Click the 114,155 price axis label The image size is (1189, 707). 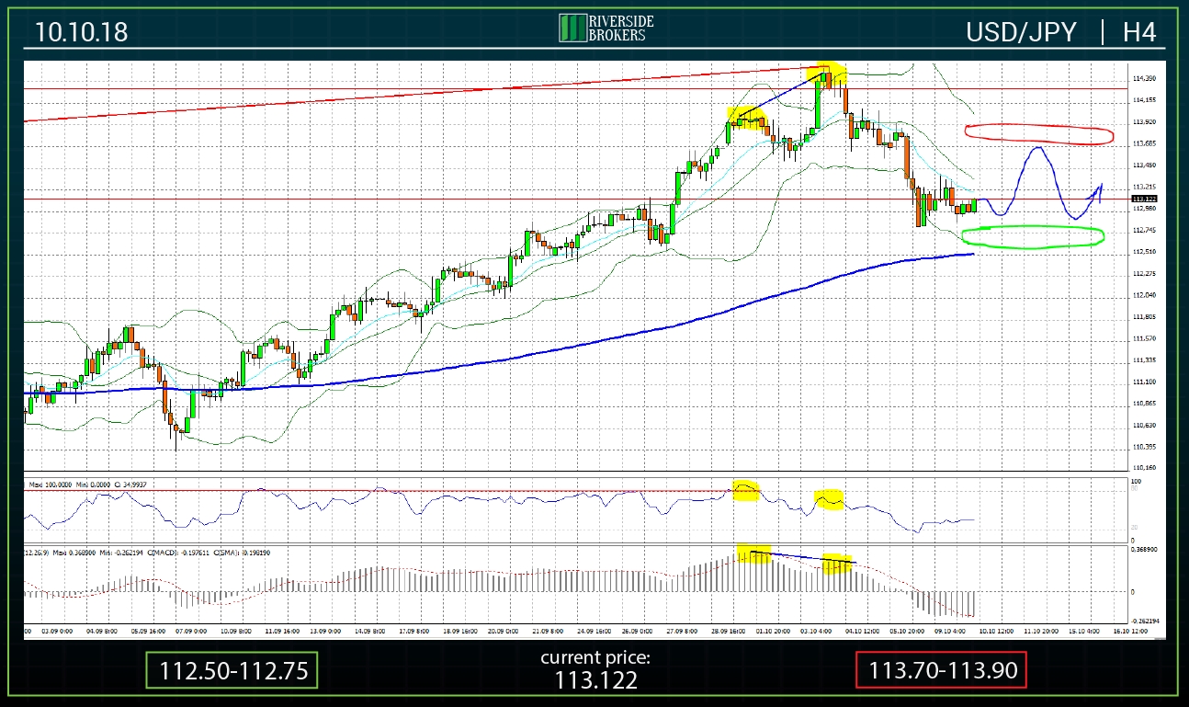click(1144, 100)
